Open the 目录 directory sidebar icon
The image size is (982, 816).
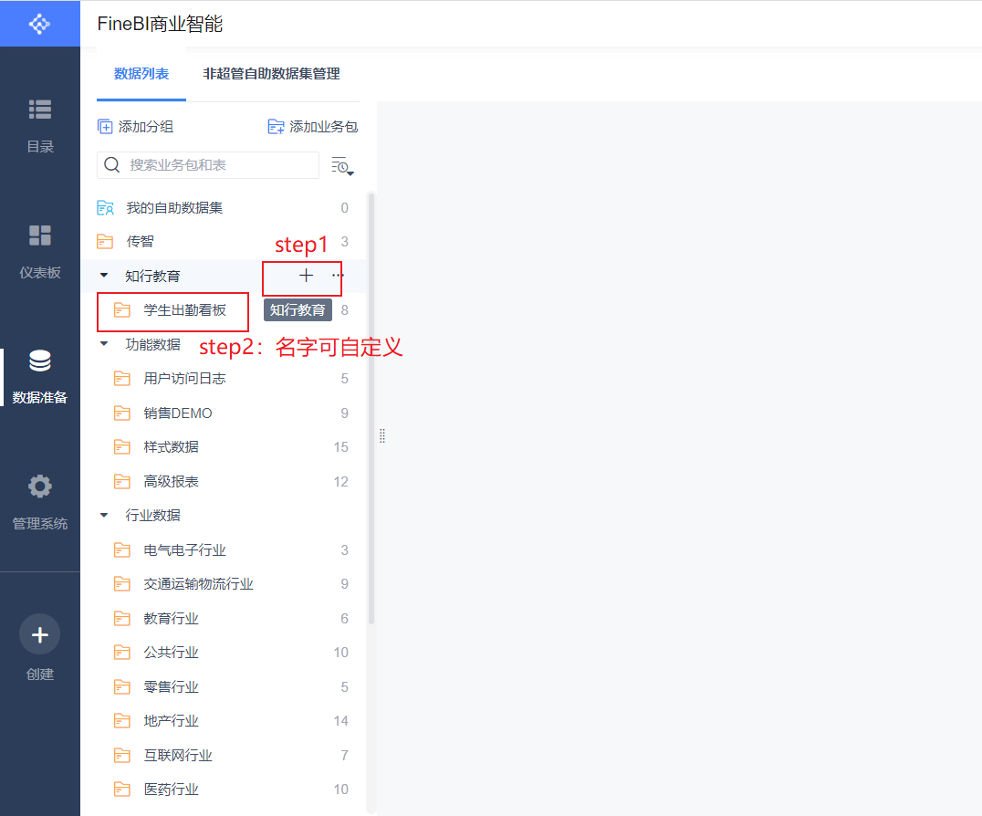pyautogui.click(x=40, y=110)
